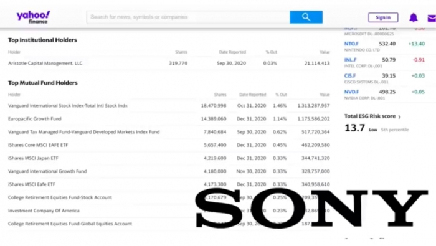The height and width of the screenshot is (246, 436).
Task: Click the blue search magnifier button
Action: point(306,17)
